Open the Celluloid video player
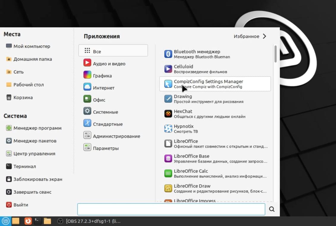 pos(215,69)
